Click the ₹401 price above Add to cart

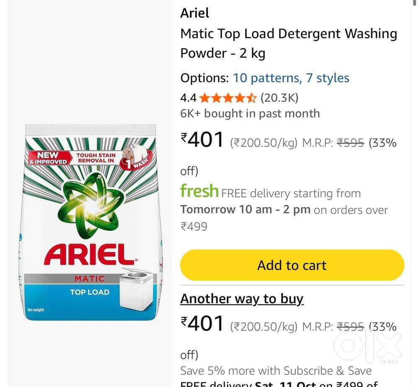[x=203, y=140]
